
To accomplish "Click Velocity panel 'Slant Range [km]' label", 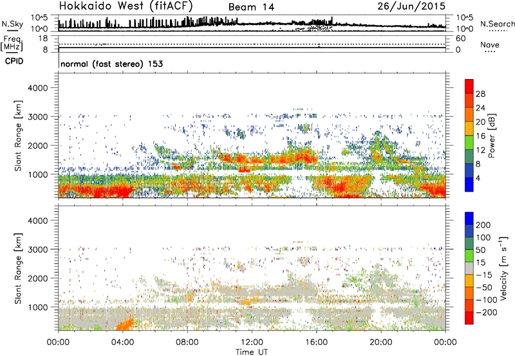I will point(18,269).
